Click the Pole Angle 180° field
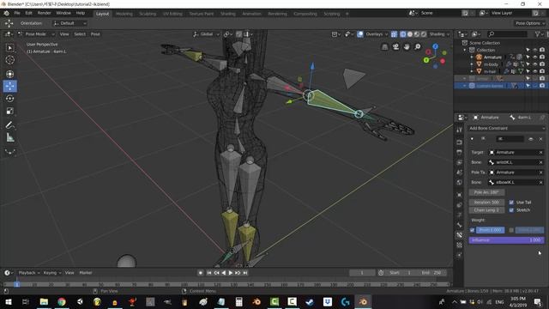This screenshot has width=549, height=309. point(486,192)
